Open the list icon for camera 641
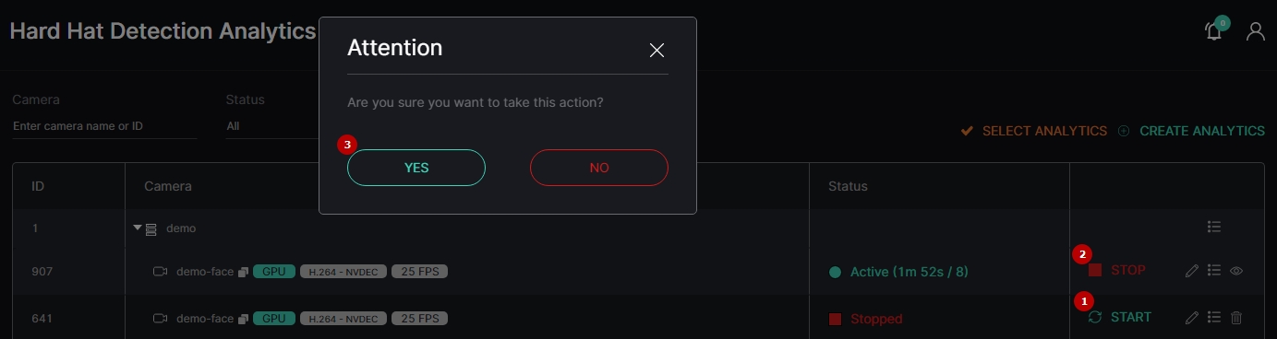Viewport: 1277px width, 339px height. click(1214, 318)
